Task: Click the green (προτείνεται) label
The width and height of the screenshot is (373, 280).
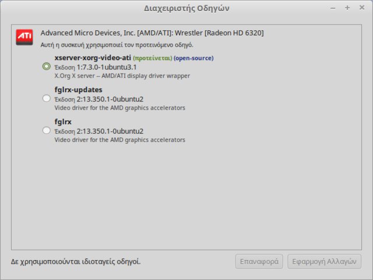Action: (153, 58)
